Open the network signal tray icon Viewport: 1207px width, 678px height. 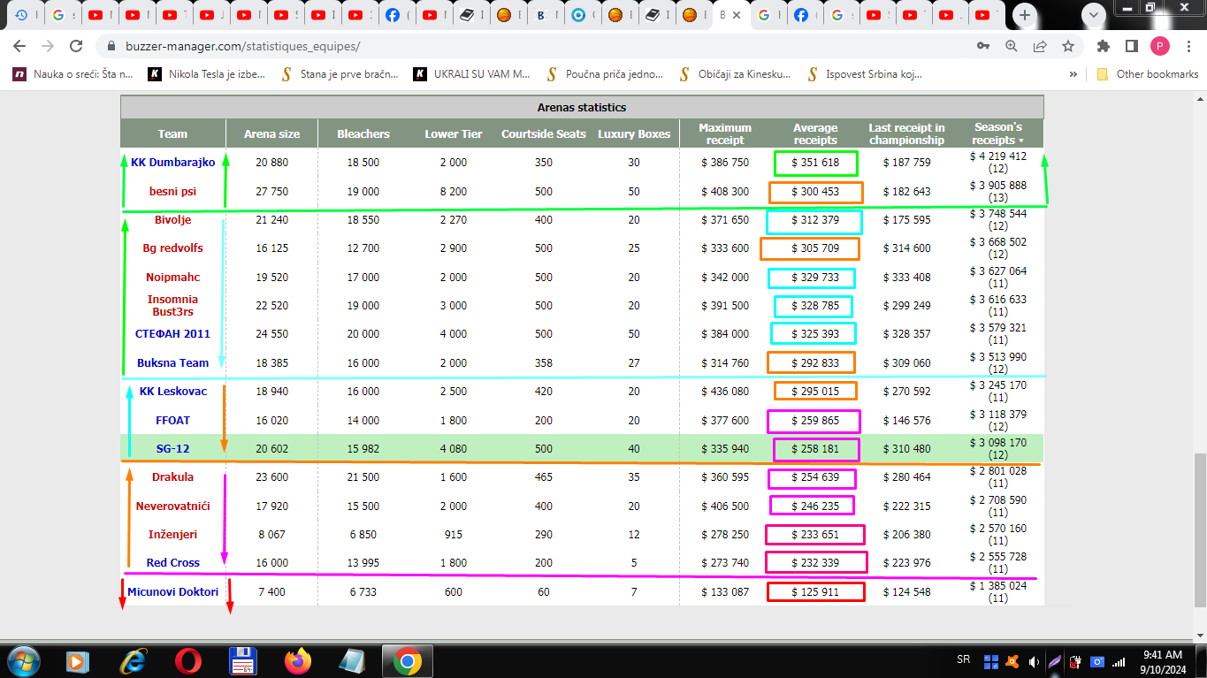[x=1119, y=661]
